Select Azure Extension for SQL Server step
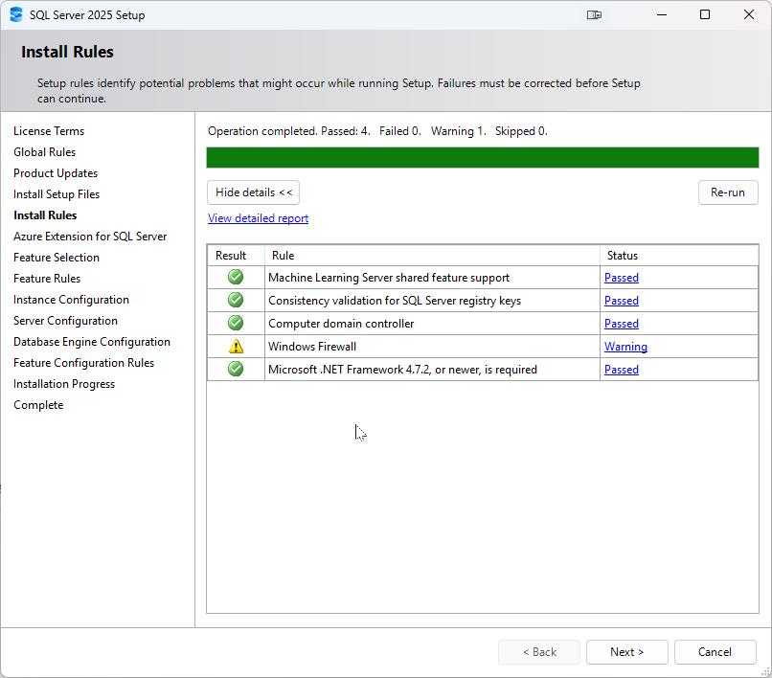 (x=90, y=237)
